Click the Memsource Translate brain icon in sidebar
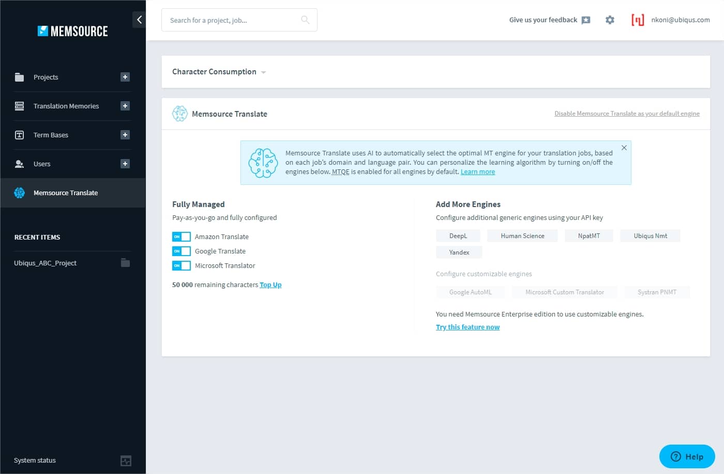 [19, 193]
